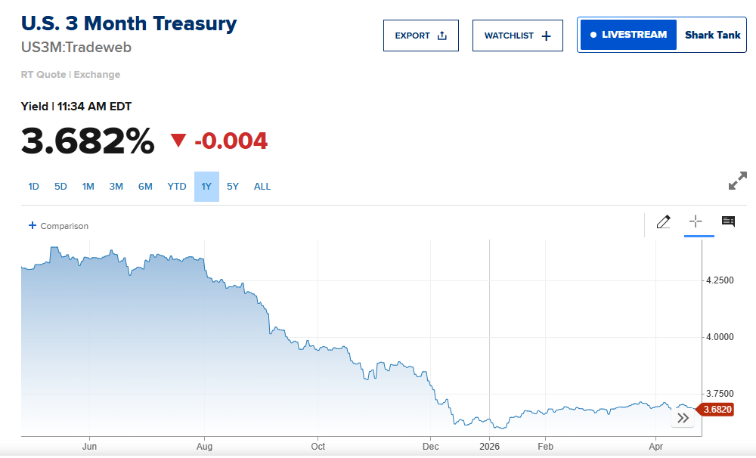The image size is (756, 458).
Task: Click the Export share icon
Action: tap(442, 36)
